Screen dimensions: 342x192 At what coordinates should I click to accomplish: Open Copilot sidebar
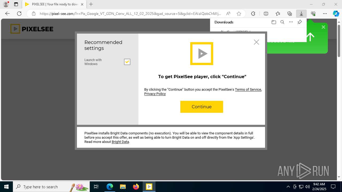point(336,14)
